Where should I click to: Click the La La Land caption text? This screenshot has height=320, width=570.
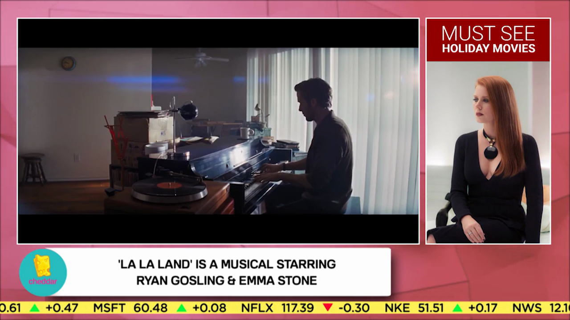[x=227, y=272]
